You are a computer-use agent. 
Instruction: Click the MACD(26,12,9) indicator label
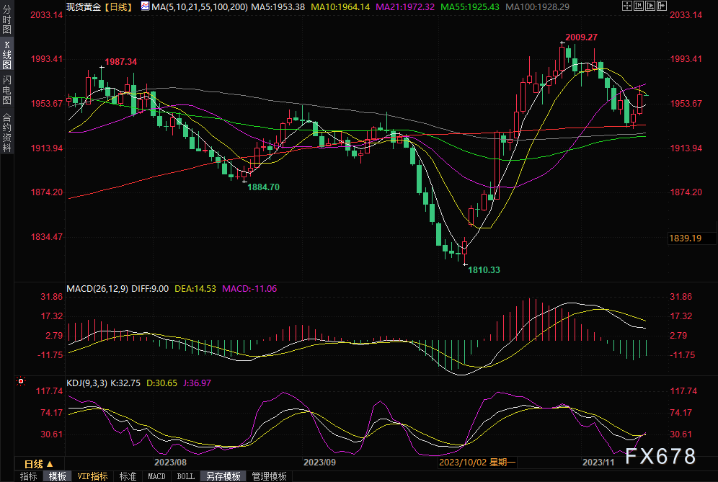tap(97, 289)
